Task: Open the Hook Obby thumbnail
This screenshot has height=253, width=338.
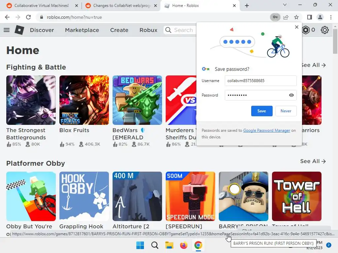Action: (84, 196)
